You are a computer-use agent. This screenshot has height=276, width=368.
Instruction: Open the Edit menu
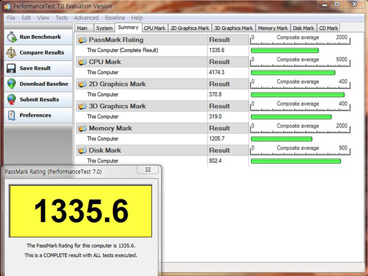click(26, 18)
